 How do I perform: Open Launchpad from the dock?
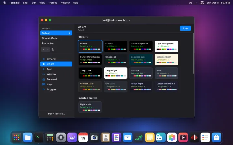click(x=17, y=138)
